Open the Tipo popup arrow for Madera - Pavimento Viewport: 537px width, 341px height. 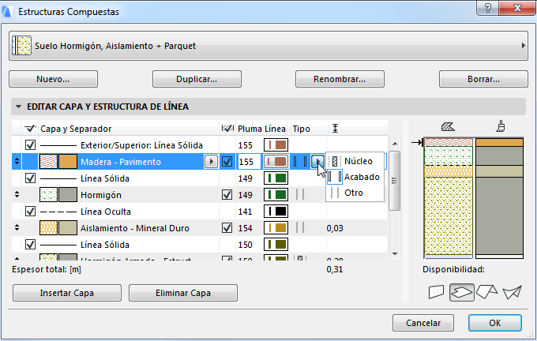click(317, 161)
